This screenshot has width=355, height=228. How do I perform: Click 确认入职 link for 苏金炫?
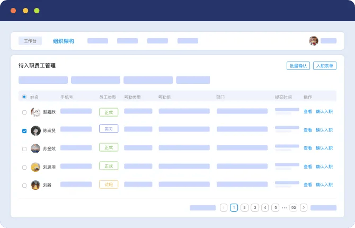click(x=324, y=148)
